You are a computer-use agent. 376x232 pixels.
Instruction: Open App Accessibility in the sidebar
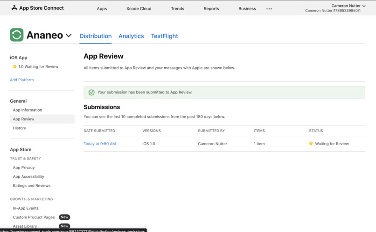tap(28, 176)
